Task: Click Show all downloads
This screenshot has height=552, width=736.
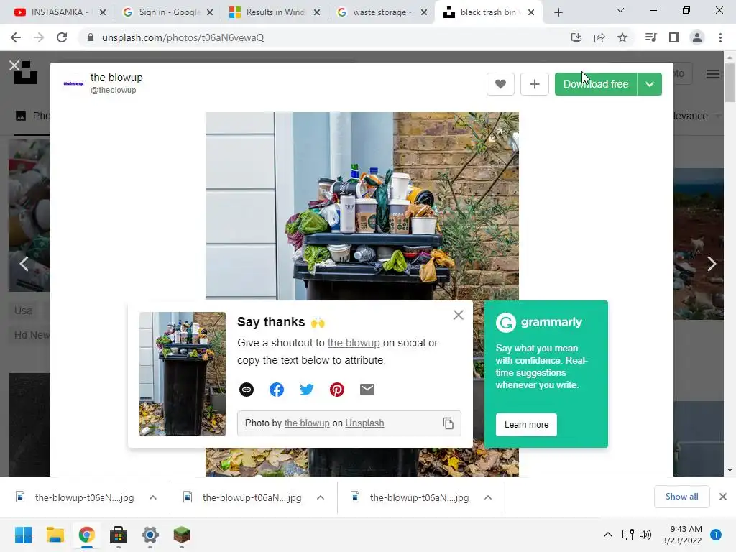Action: pos(681,497)
